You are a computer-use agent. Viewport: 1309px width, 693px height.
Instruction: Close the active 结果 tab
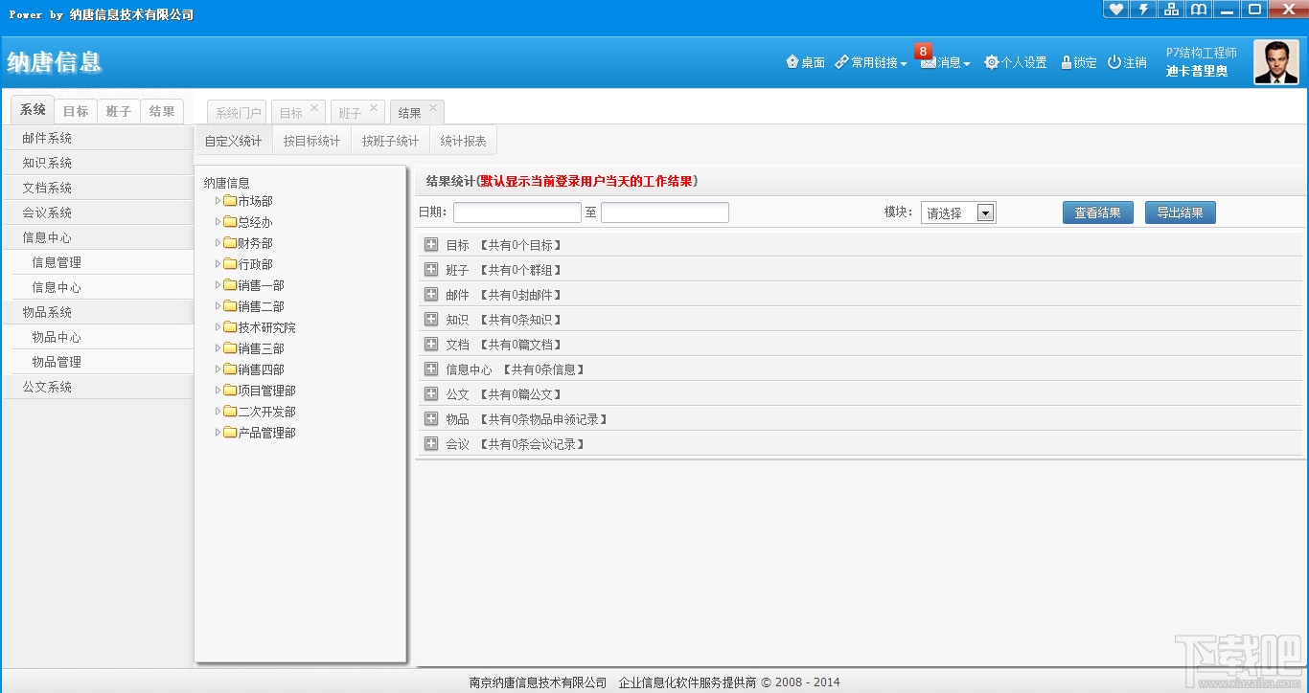[433, 108]
